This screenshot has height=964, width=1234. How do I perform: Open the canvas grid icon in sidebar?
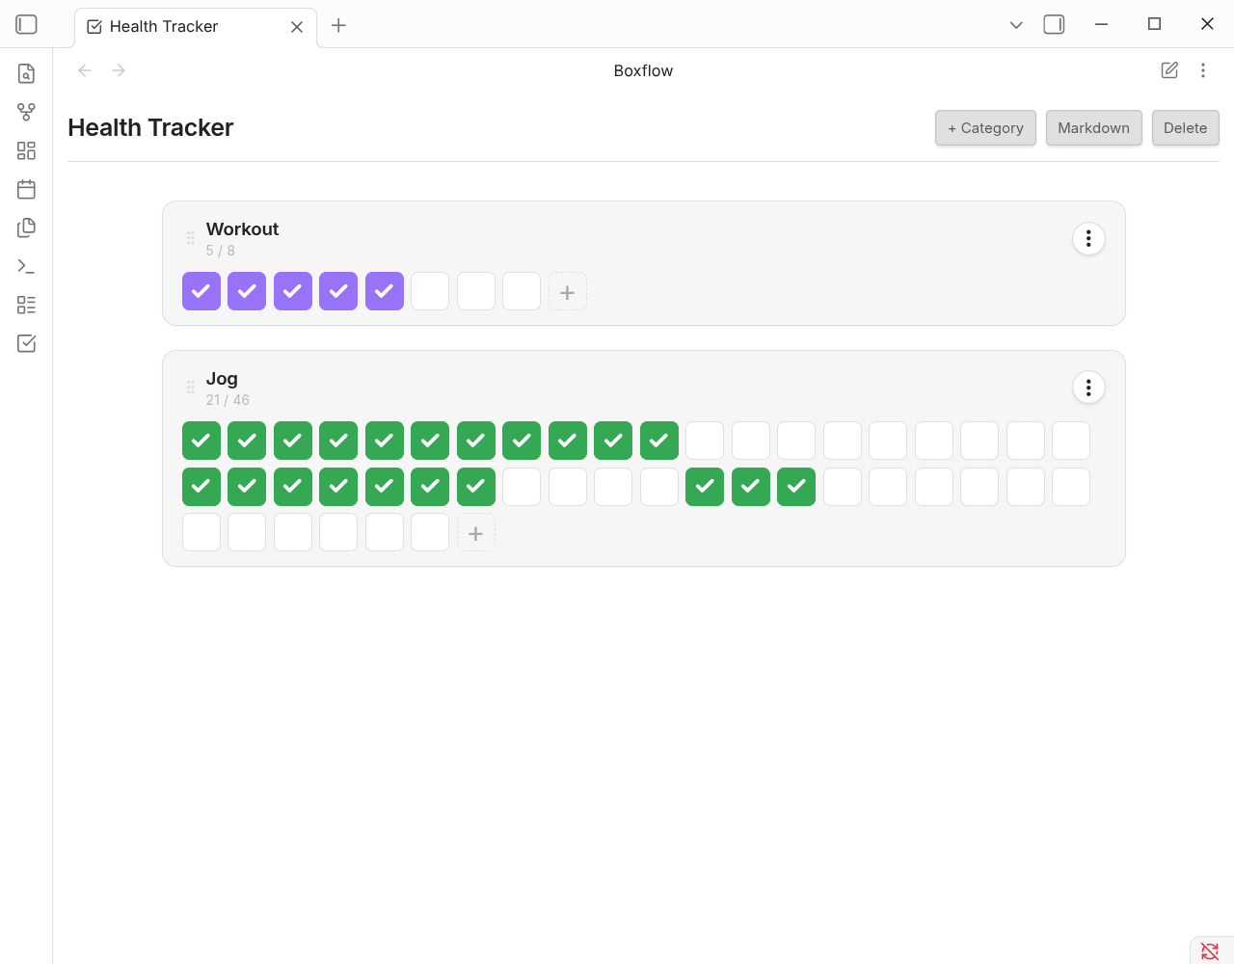26,150
